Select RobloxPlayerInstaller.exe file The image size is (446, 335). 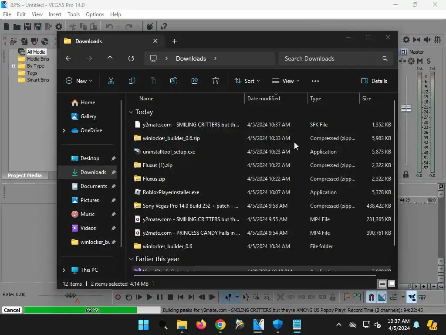pyautogui.click(x=262, y=192)
